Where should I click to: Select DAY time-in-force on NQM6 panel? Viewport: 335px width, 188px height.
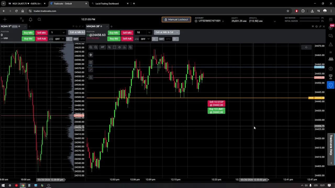point(76,39)
